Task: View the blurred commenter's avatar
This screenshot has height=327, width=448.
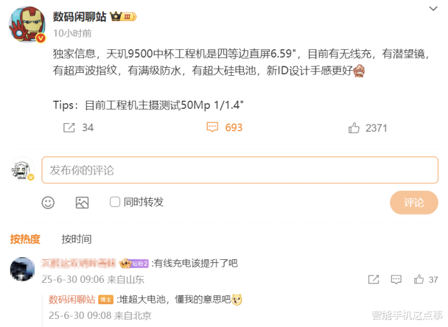Action: click(22, 269)
